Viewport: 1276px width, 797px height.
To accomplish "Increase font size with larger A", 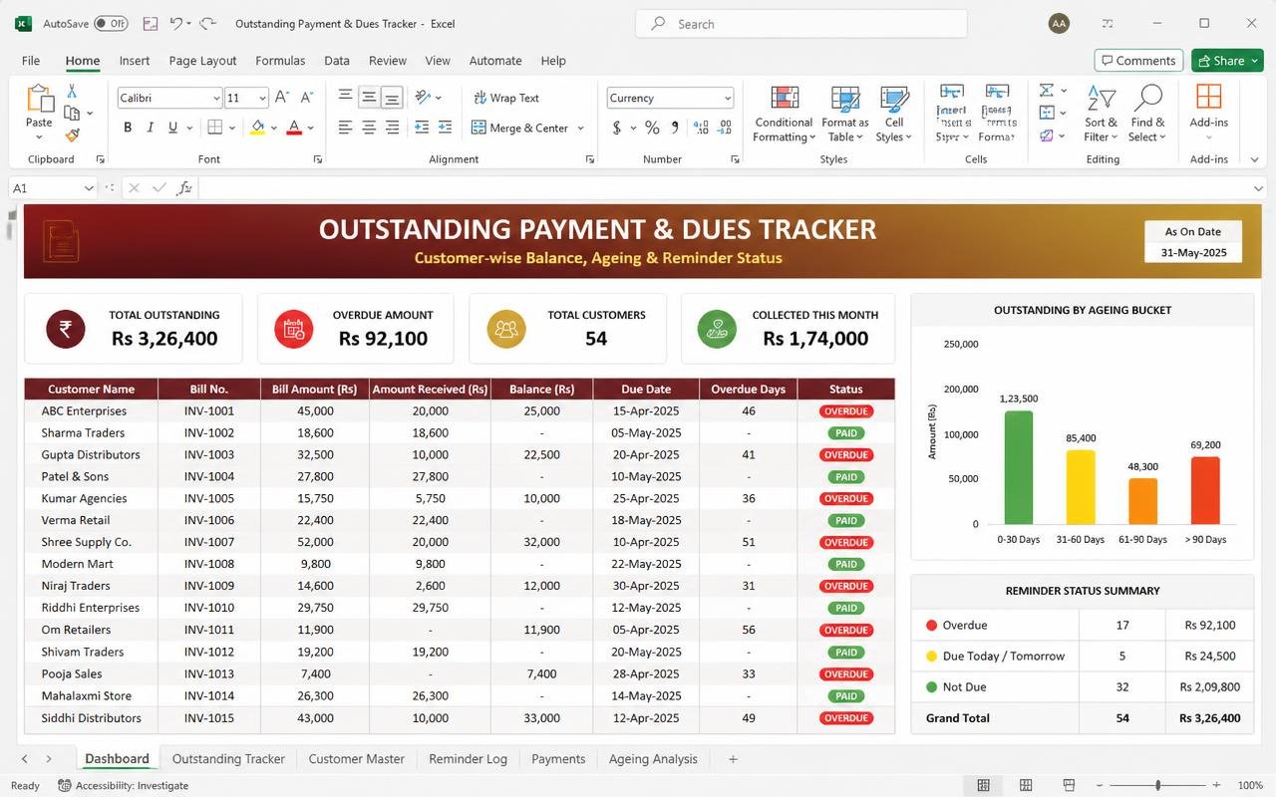I will click(282, 98).
